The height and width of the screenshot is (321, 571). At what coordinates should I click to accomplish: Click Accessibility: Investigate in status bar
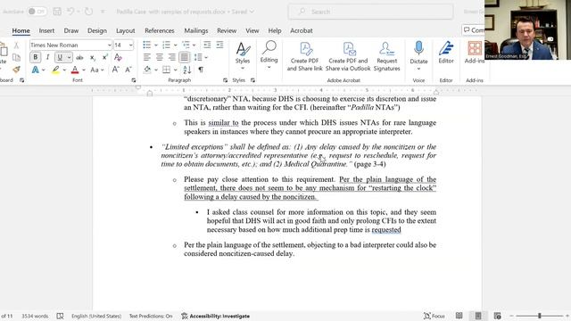[x=216, y=316]
